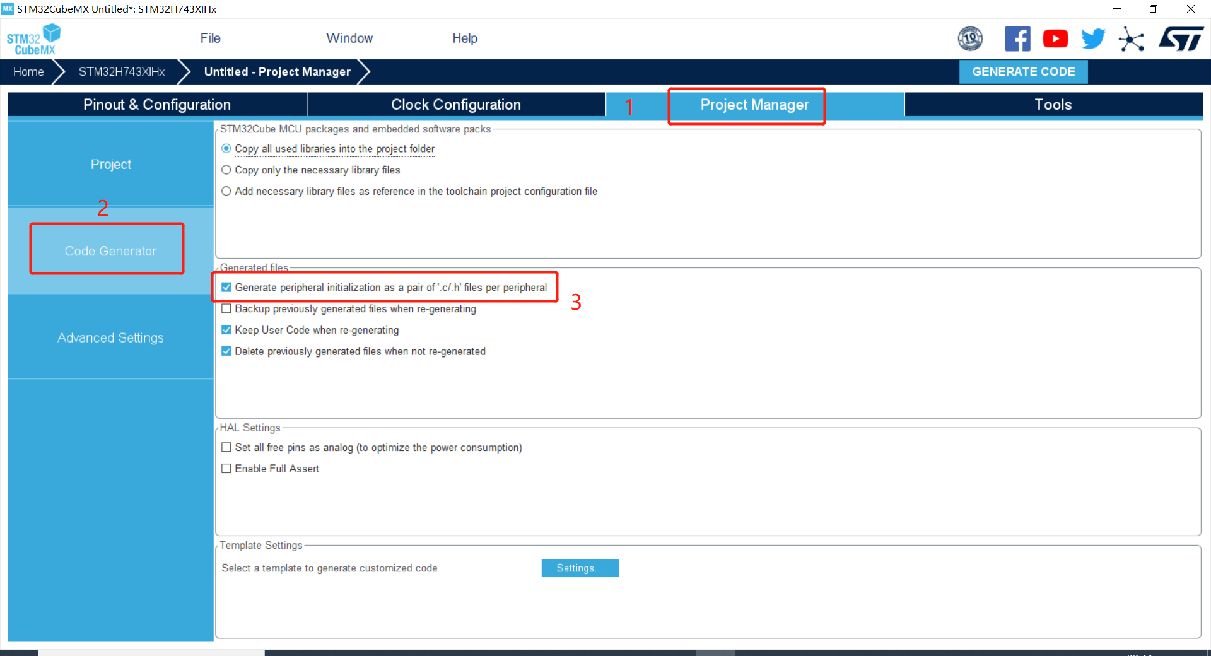1211x656 pixels.
Task: Select 'Add necessary library files as reference' option
Action: pos(226,191)
